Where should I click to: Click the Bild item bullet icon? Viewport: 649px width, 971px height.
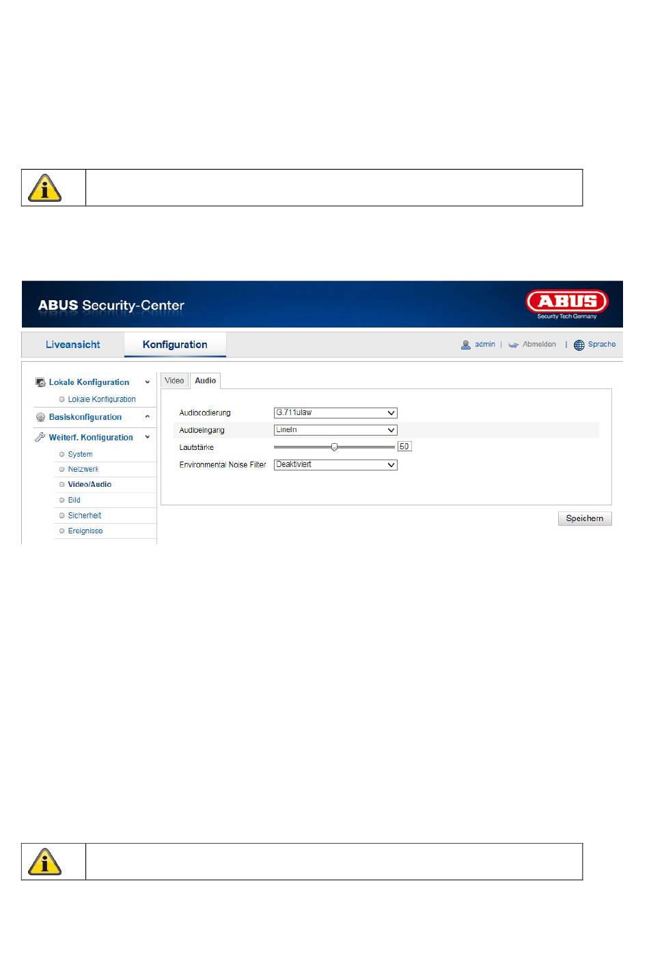(x=62, y=500)
